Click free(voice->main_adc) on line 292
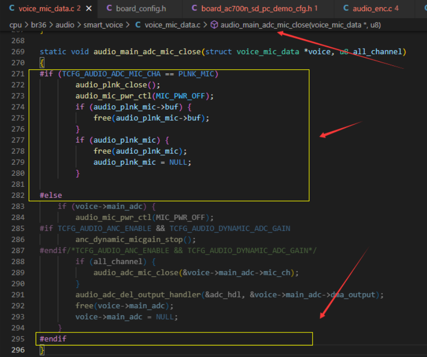The image size is (427, 357). [x=125, y=306]
